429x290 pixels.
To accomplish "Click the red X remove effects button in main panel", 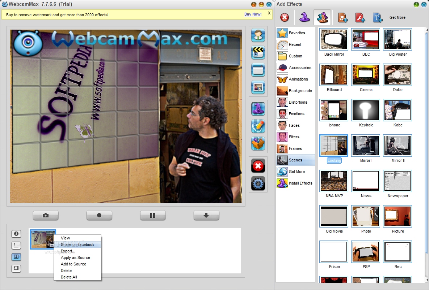I will coord(258,166).
